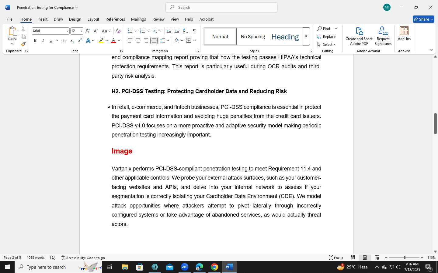Click the Cut scissors icon
This screenshot has height=273, width=438.
23,29
